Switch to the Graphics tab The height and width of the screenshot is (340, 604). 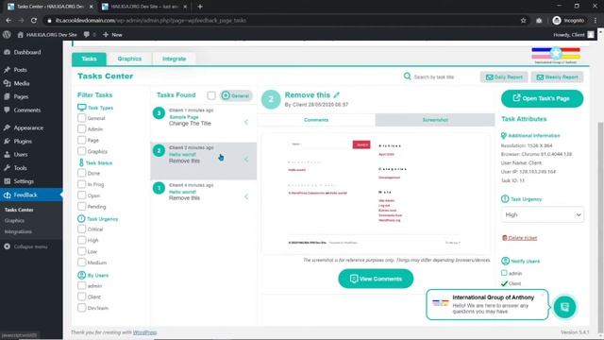pos(129,59)
